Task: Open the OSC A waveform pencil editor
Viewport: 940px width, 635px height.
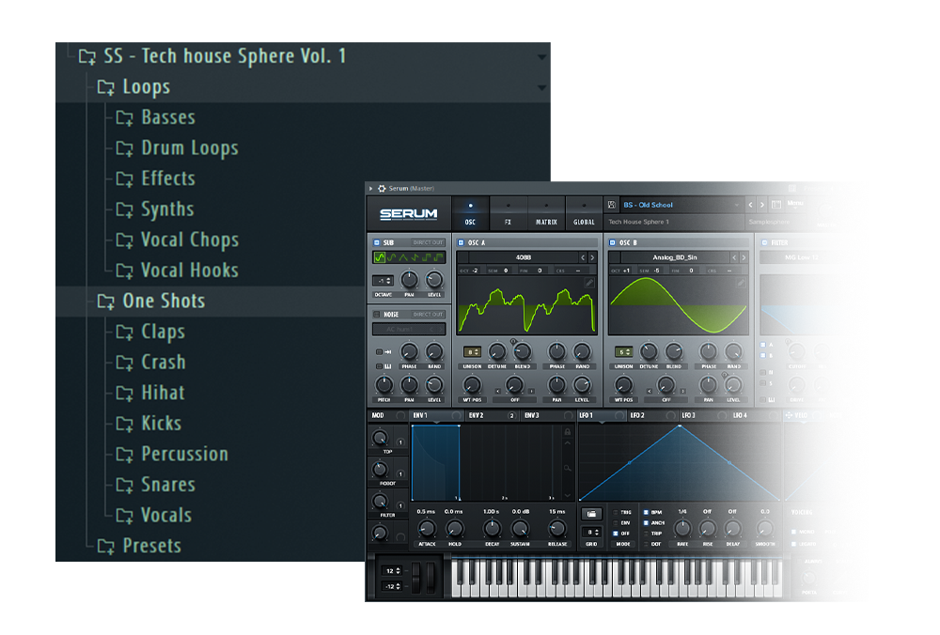Action: point(588,282)
